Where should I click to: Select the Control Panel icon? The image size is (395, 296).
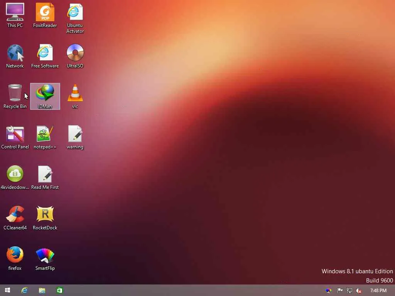coord(15,137)
